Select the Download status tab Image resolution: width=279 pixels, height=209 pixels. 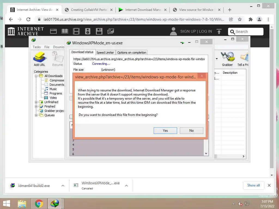82,52
